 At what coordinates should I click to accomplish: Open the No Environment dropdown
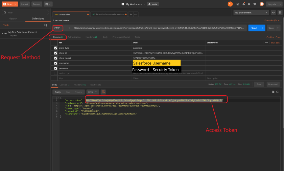click(x=251, y=12)
